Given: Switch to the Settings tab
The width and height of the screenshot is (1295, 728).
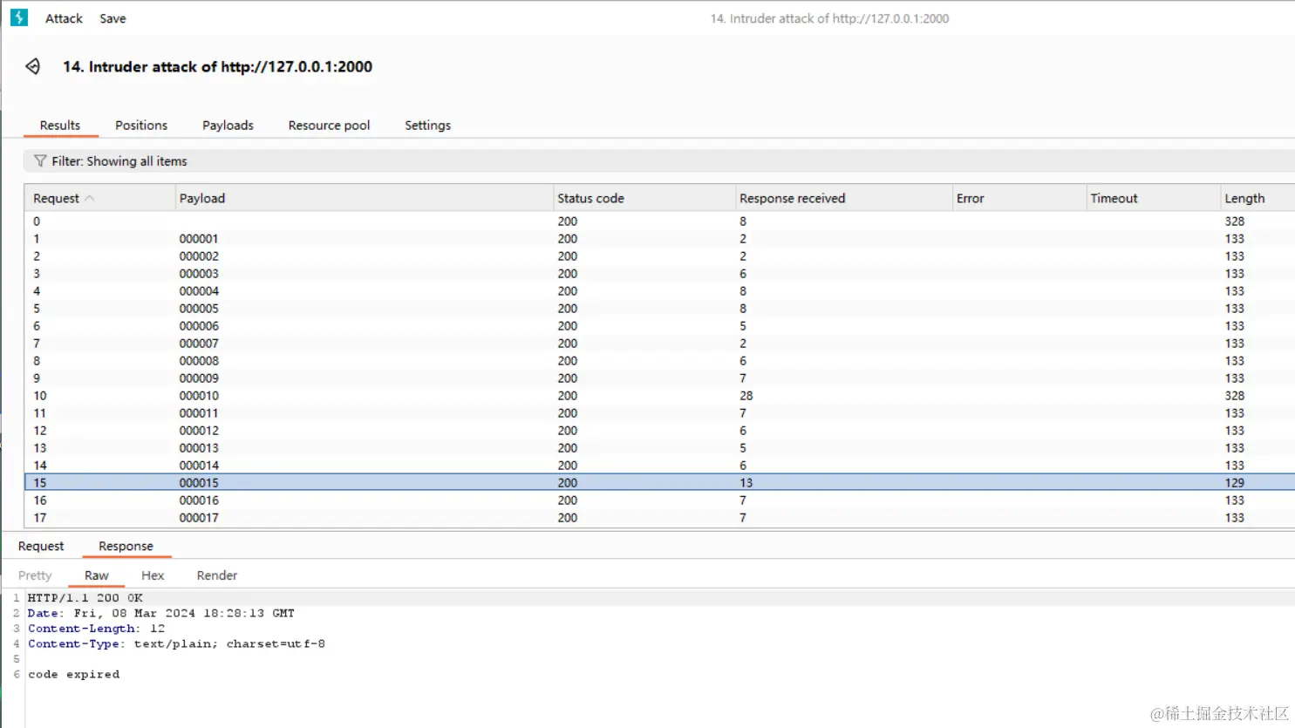Looking at the screenshot, I should (x=427, y=126).
